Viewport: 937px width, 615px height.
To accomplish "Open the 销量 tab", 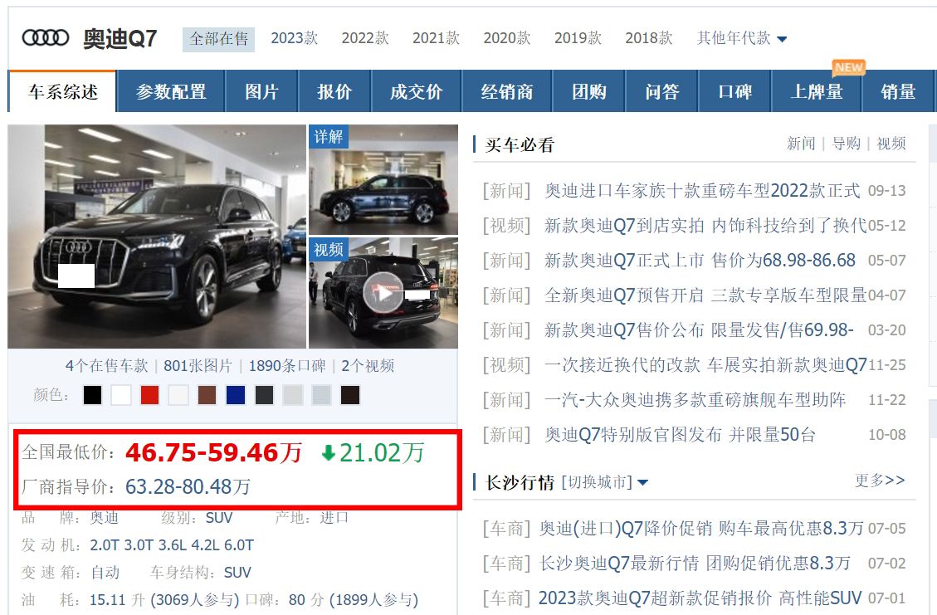I will tap(898, 91).
